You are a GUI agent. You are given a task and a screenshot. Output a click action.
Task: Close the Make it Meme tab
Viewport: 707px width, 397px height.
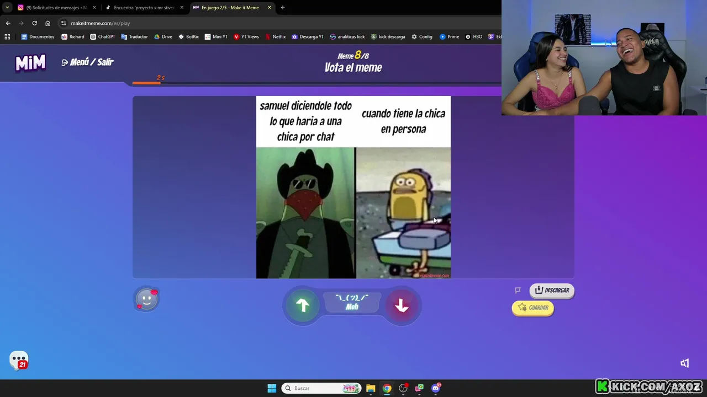click(x=270, y=8)
